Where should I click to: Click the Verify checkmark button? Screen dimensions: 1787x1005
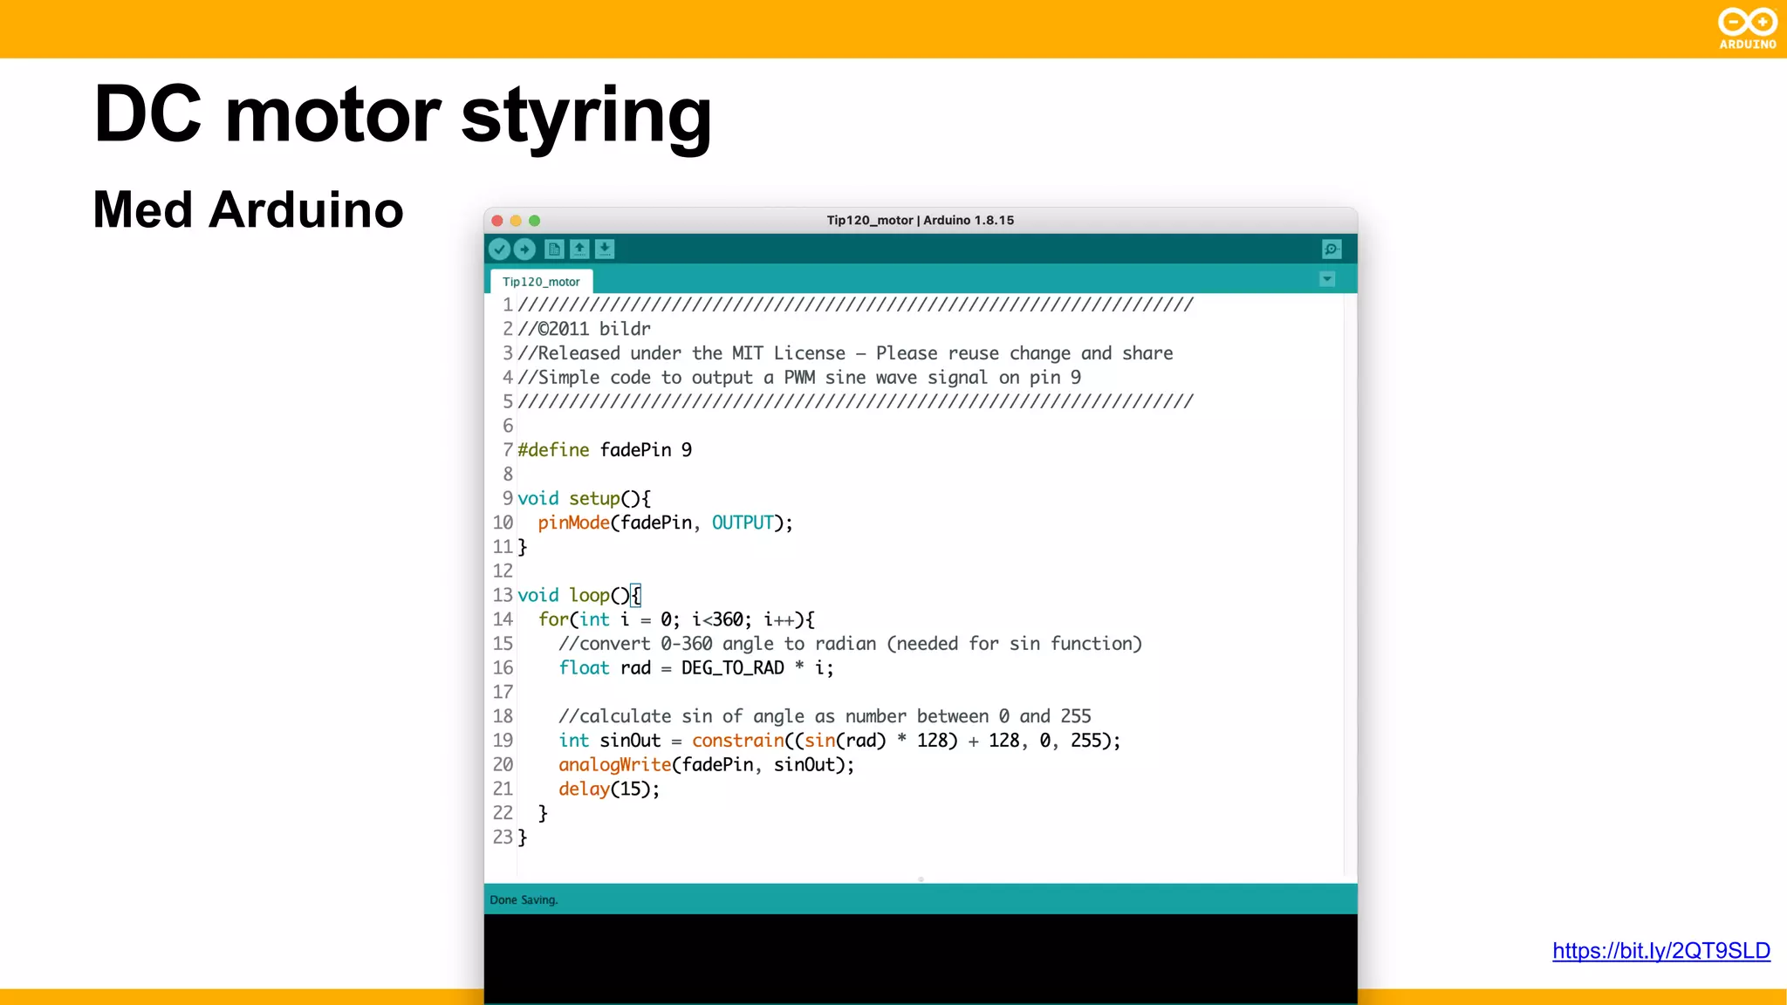tap(499, 250)
